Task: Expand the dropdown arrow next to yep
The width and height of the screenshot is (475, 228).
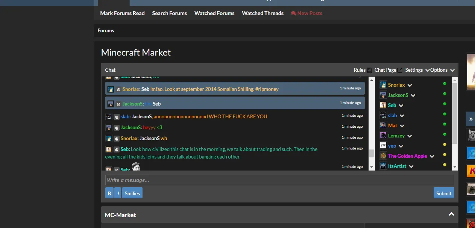Action: (401, 146)
